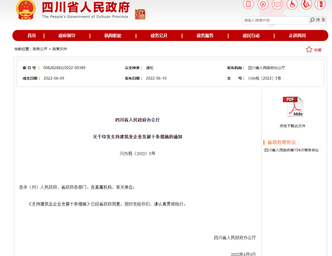Click the Adobe PDF file icon
This screenshot has height=256, width=332.
click(x=293, y=106)
